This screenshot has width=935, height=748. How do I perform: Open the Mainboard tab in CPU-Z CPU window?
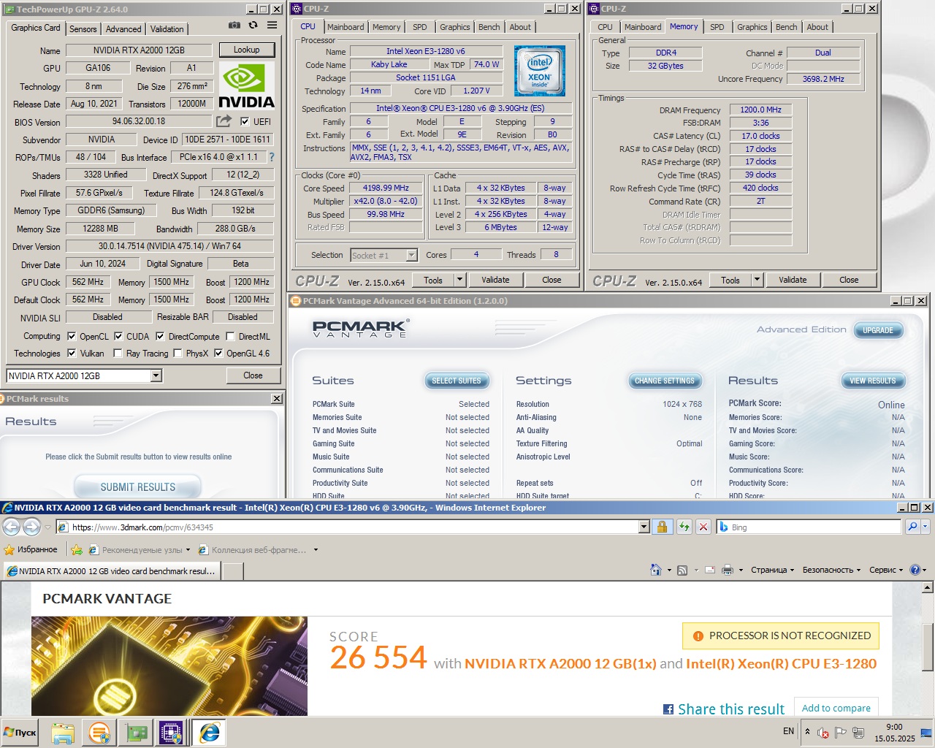346,27
